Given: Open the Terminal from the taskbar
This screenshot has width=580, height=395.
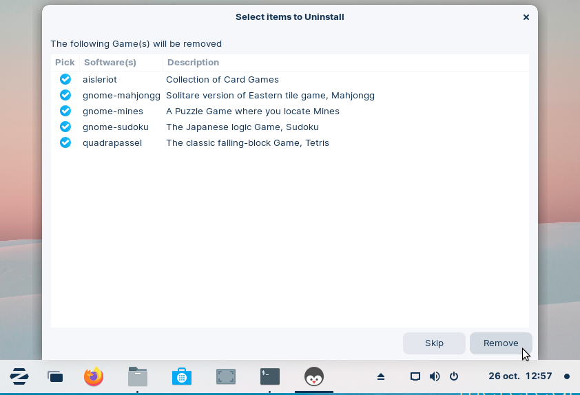Looking at the screenshot, I should (270, 376).
